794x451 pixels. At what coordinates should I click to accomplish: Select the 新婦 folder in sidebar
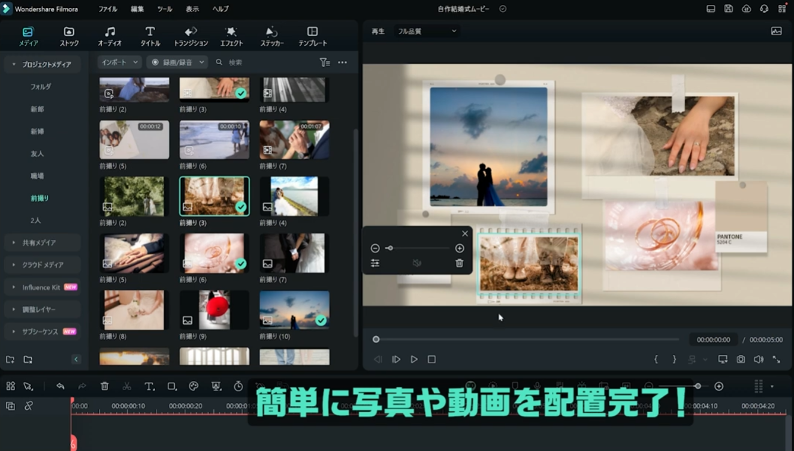coord(37,131)
